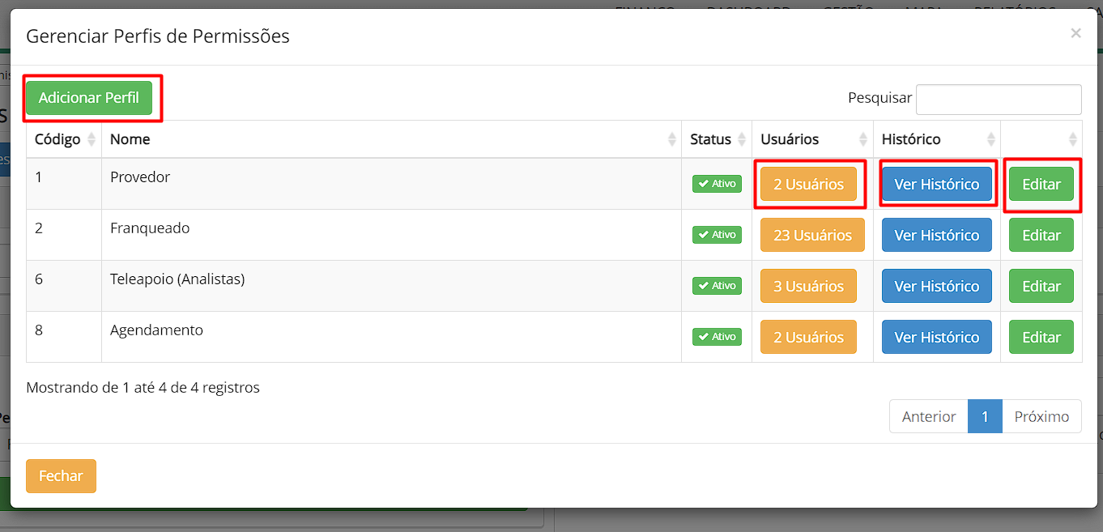Edit the Teleapoio (Analistas) profile
This screenshot has width=1103, height=532.
1041,287
